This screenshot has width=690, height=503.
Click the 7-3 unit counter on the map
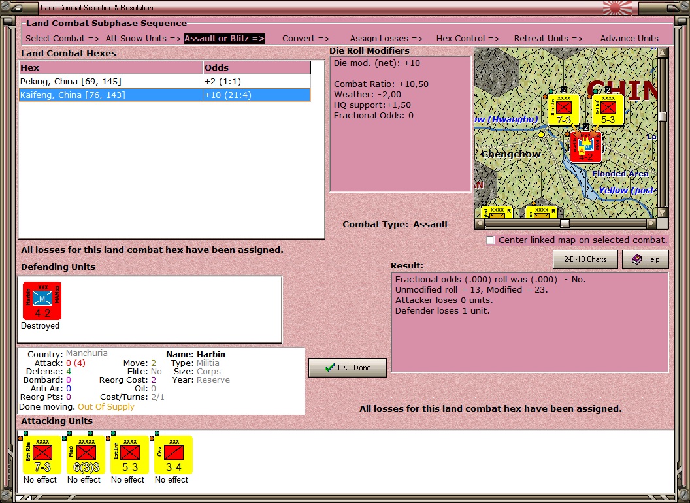tap(564, 110)
